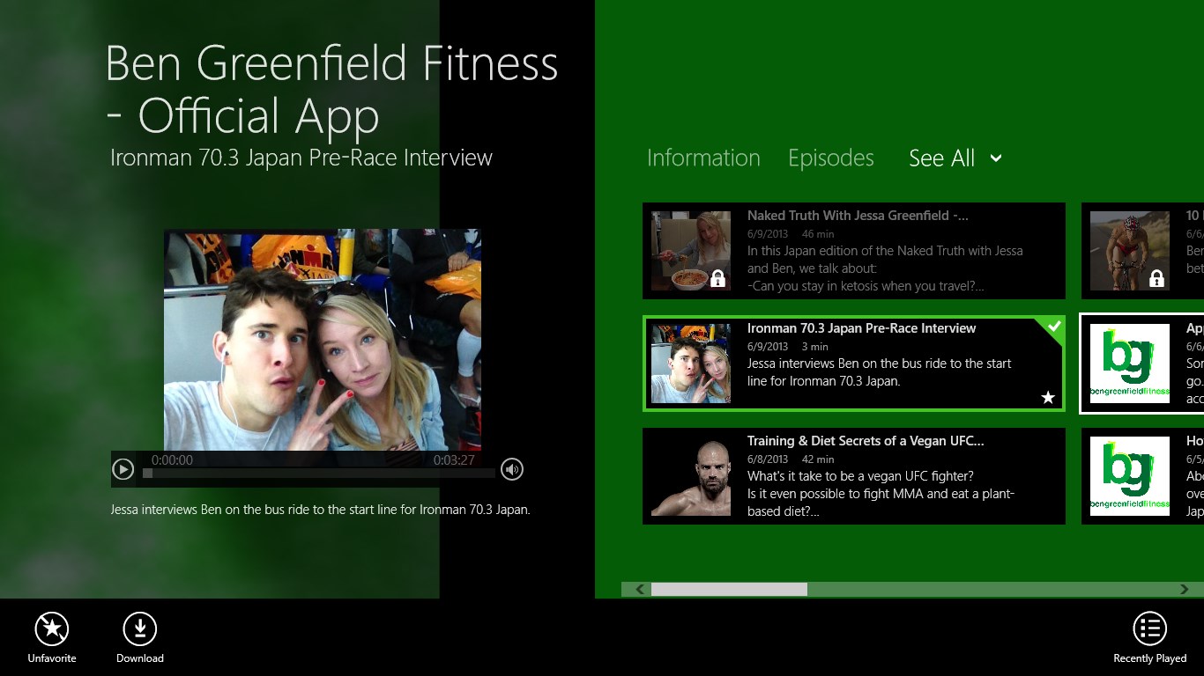Toggle the checkmark on selected Ironman episode
The image size is (1204, 676).
pyautogui.click(x=1053, y=327)
